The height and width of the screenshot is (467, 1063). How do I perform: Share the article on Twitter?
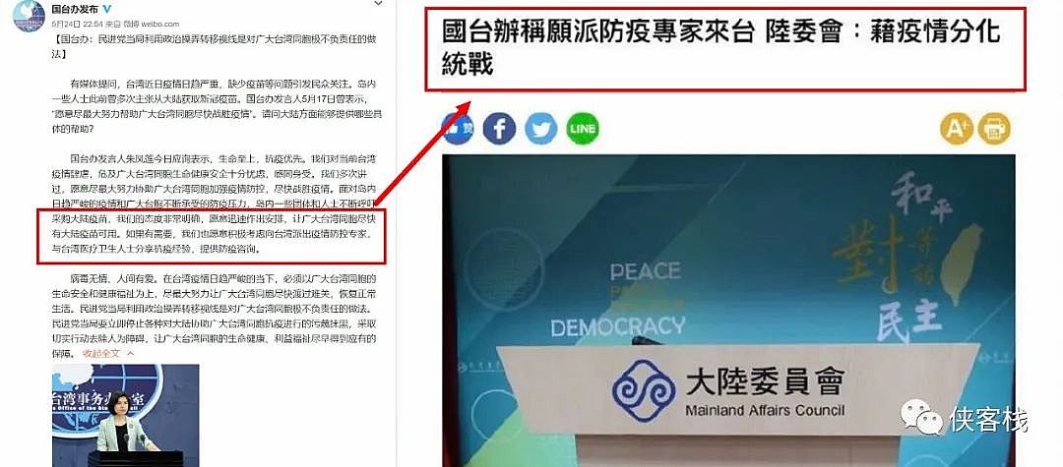pyautogui.click(x=541, y=129)
